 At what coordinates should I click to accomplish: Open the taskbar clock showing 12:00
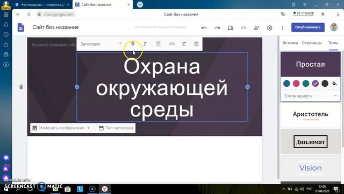click(x=322, y=189)
